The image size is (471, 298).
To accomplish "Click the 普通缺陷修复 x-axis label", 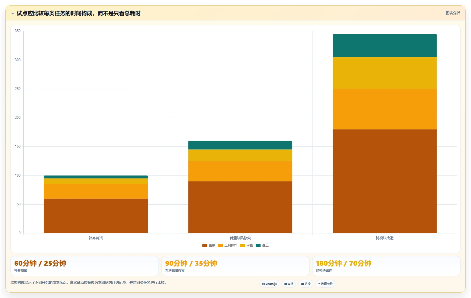I will [x=240, y=238].
